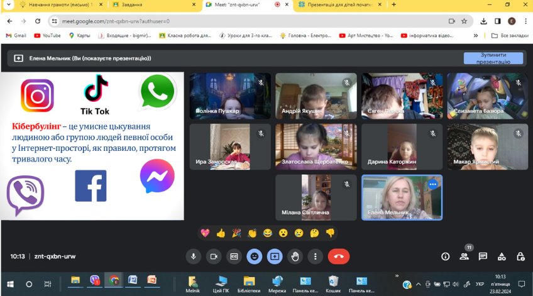Click the present screen button

pyautogui.click(x=275, y=256)
